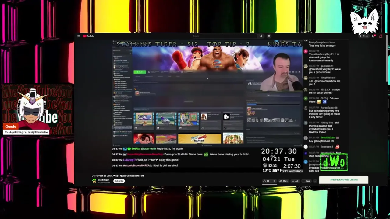
Task: Start voice search with microphone icon
Action: click(269, 36)
